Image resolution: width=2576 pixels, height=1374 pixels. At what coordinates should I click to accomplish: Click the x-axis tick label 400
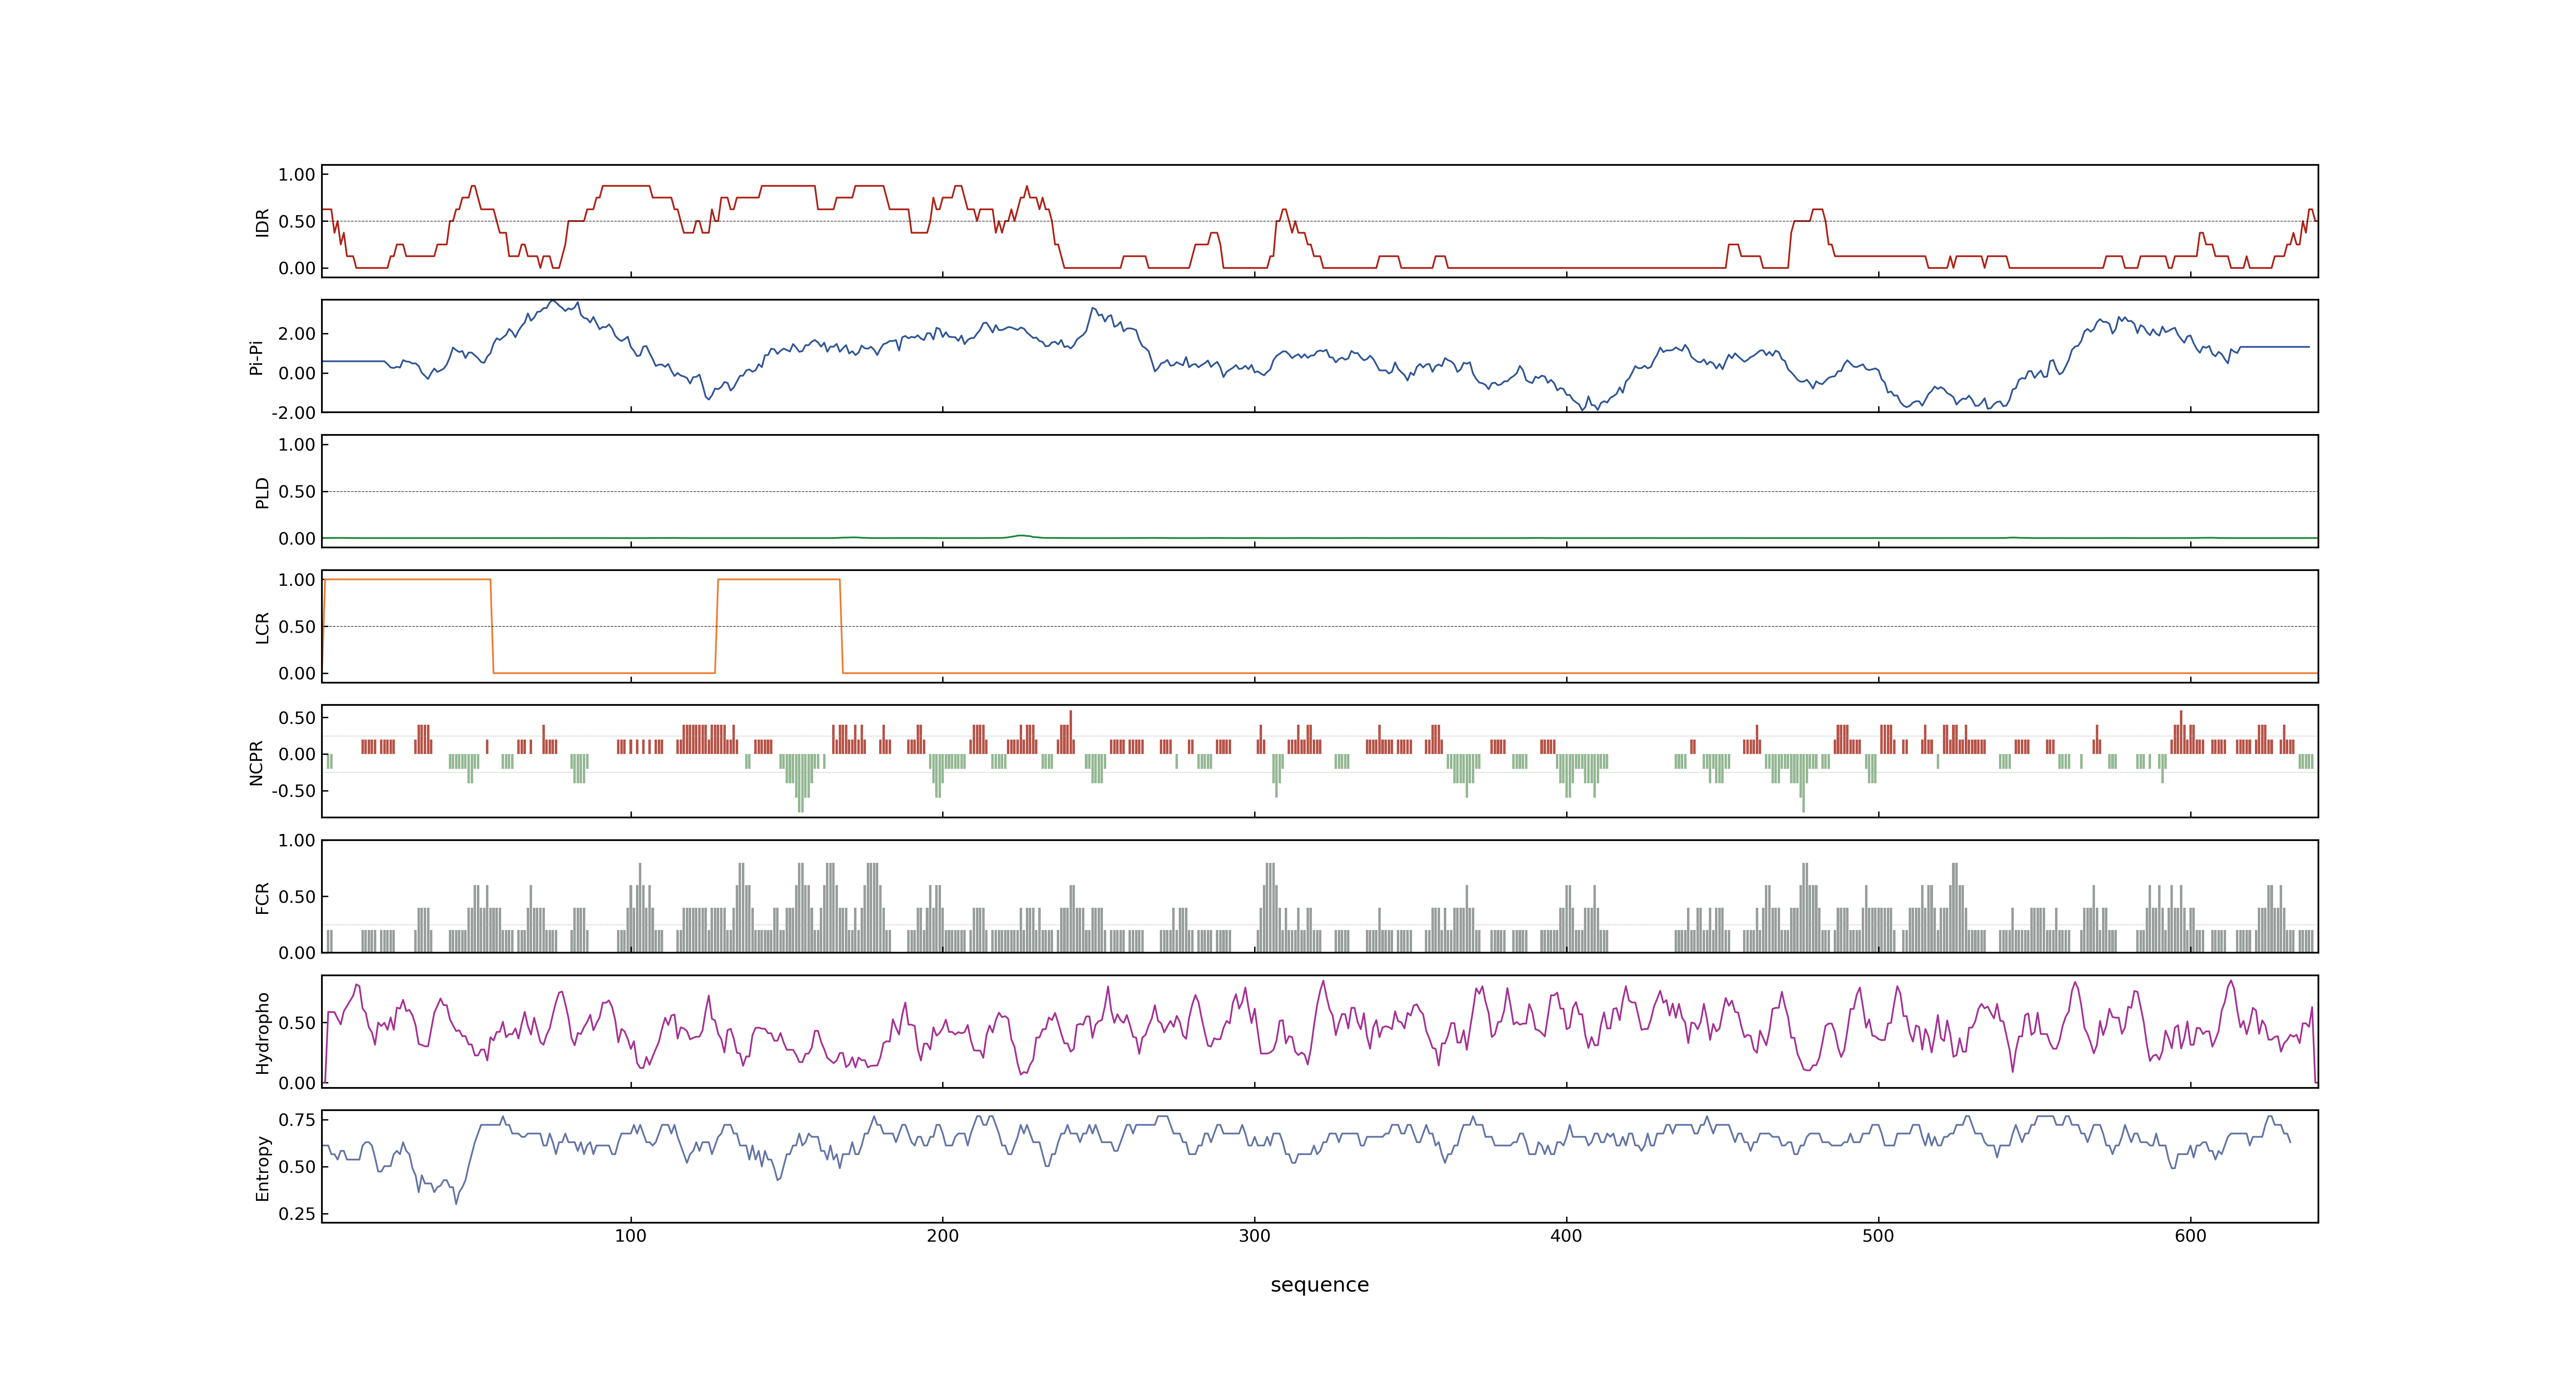point(1566,1235)
